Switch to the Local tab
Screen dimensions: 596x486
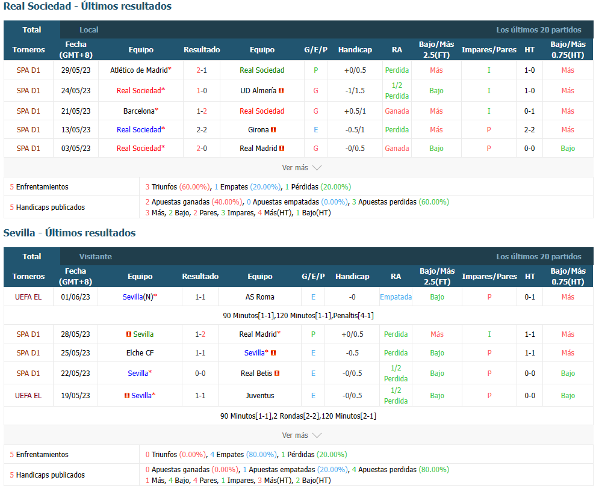(89, 29)
